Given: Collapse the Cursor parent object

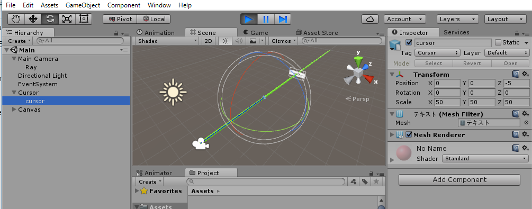Looking at the screenshot, I should [x=14, y=92].
